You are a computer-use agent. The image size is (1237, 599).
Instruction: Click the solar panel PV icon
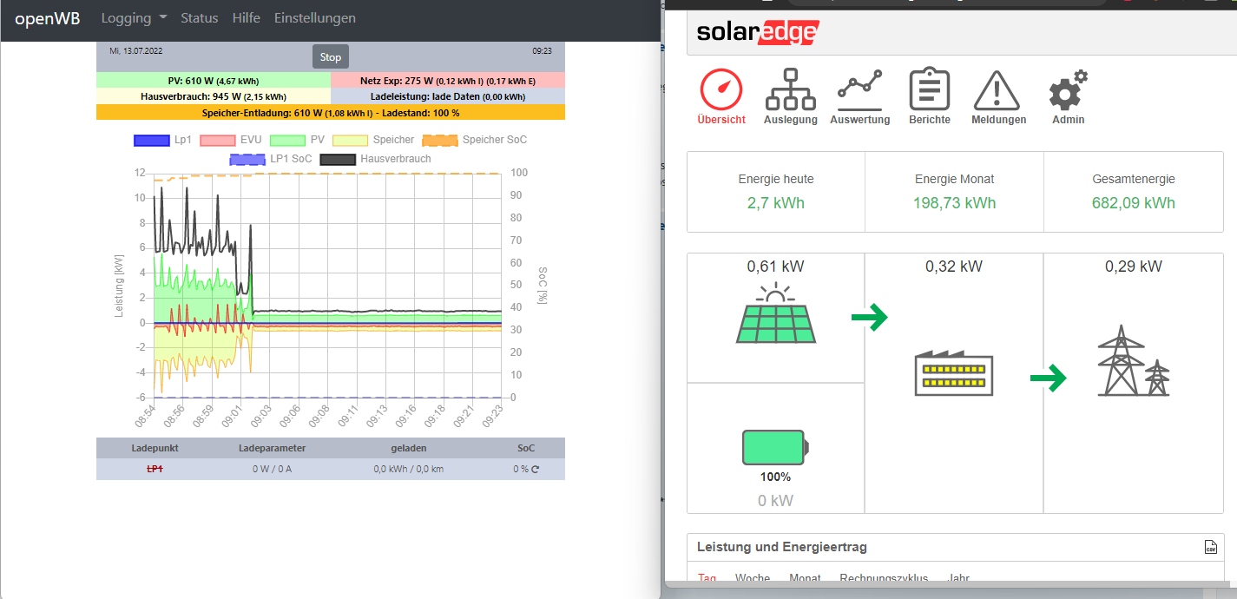click(775, 314)
